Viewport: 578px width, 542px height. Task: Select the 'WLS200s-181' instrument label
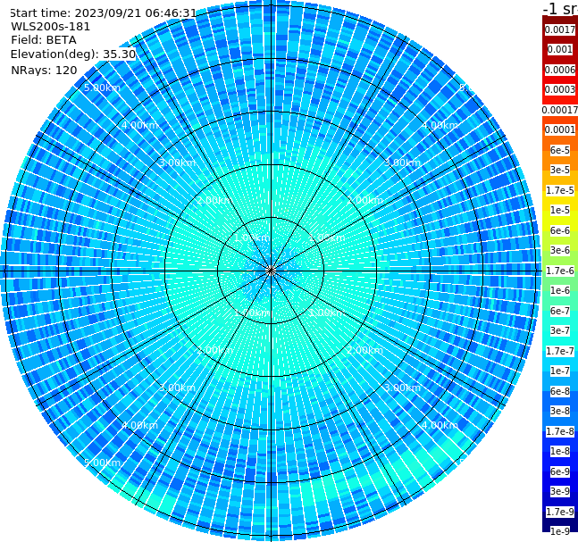[51, 27]
